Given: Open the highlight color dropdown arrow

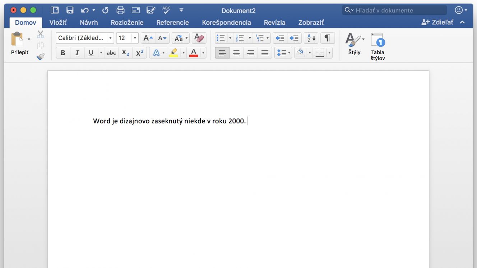Looking at the screenshot, I should pos(183,53).
